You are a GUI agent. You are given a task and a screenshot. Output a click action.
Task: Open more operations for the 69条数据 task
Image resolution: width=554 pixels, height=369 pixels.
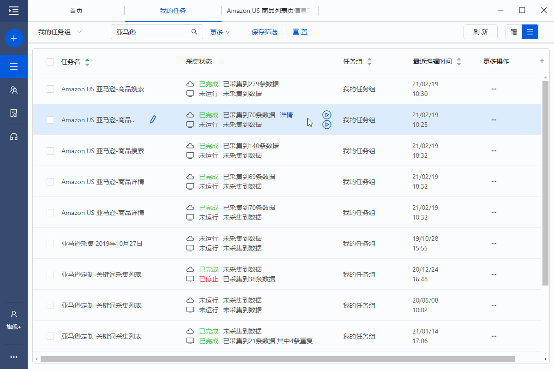point(494,182)
